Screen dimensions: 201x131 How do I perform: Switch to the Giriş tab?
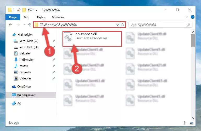[x=27, y=17]
